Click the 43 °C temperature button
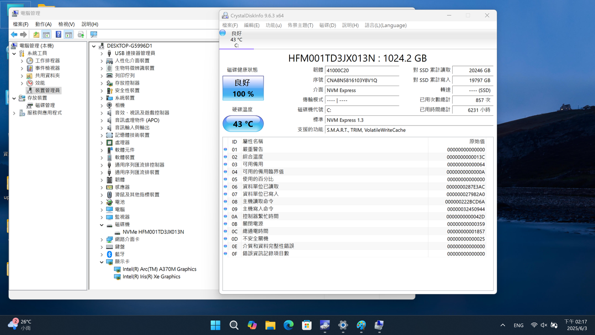595x335 pixels. click(243, 124)
